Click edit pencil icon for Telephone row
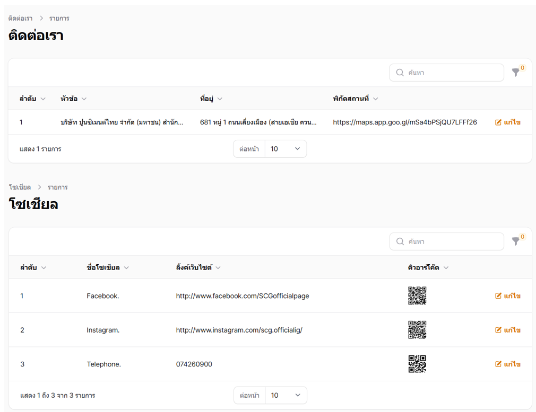Image resolution: width=536 pixels, height=412 pixels. pos(498,364)
